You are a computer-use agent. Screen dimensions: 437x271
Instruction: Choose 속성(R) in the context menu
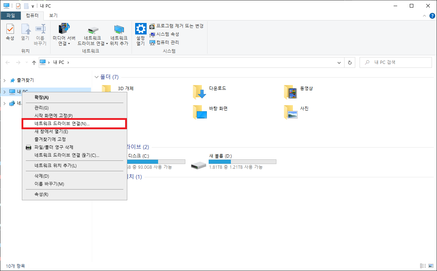(x=75, y=194)
